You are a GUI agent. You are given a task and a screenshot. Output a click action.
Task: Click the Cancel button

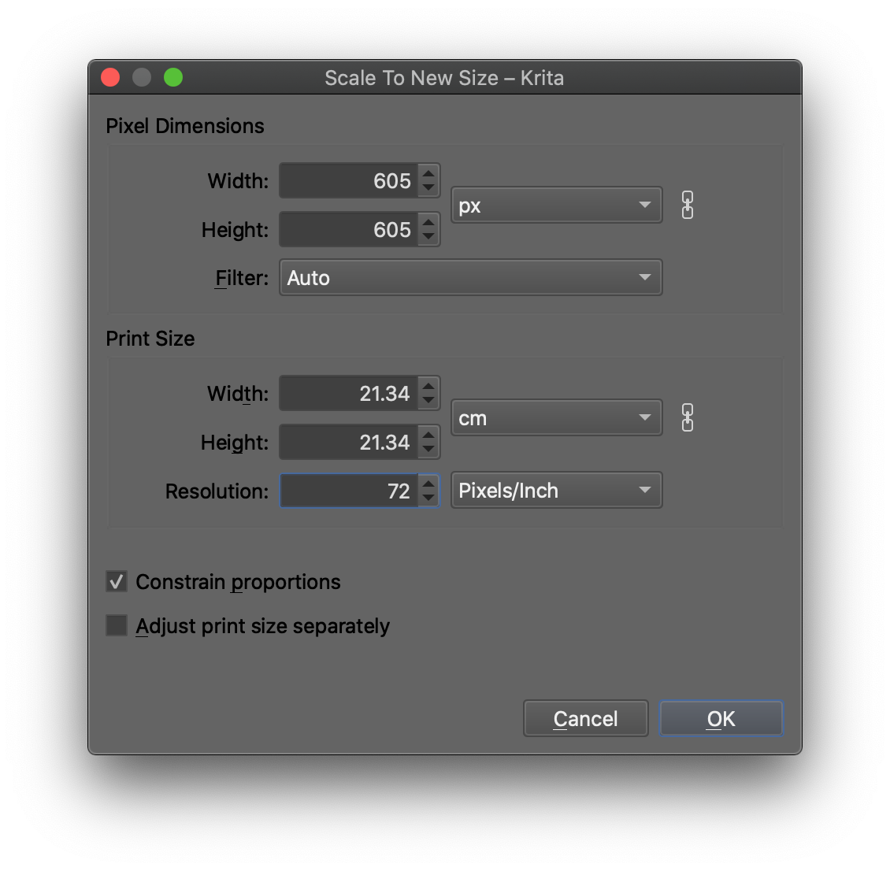click(585, 719)
